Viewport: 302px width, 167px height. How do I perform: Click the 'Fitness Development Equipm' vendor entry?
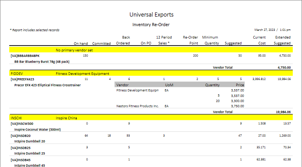tap(137, 90)
